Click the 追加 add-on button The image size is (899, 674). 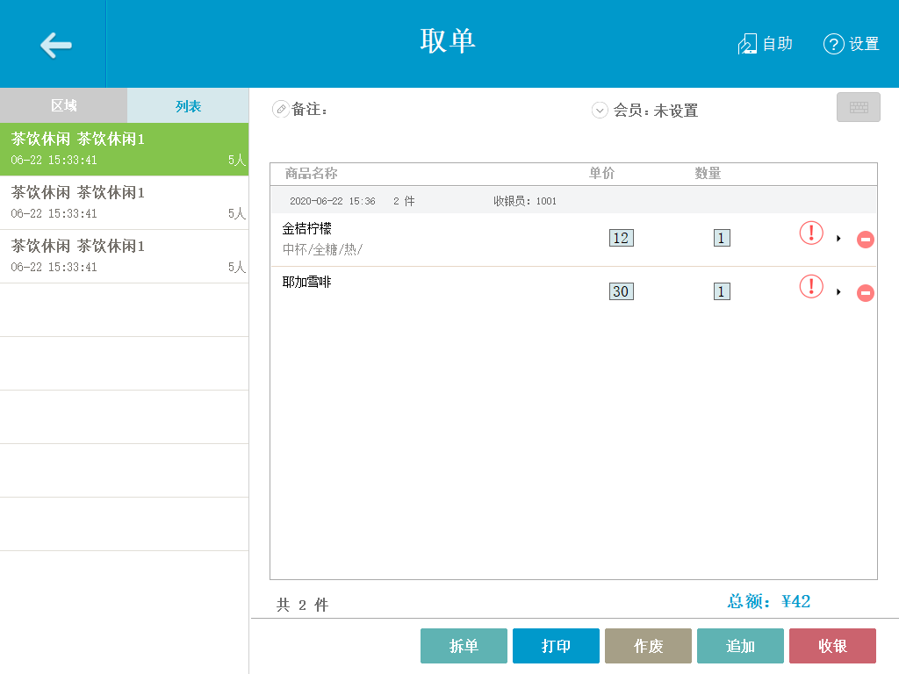tap(740, 646)
